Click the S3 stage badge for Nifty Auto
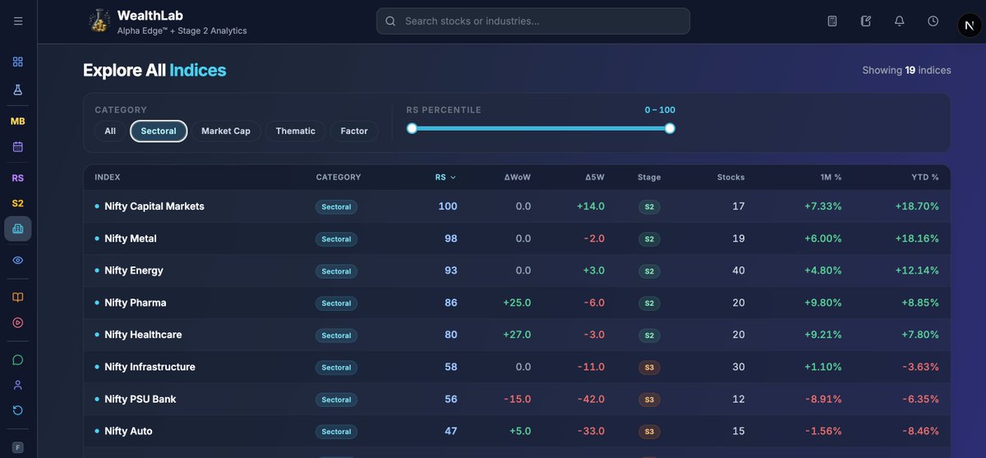This screenshot has height=458, width=986. click(649, 432)
